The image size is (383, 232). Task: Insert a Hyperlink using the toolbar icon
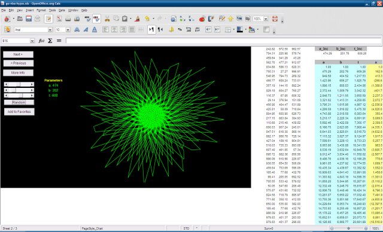click(174, 19)
